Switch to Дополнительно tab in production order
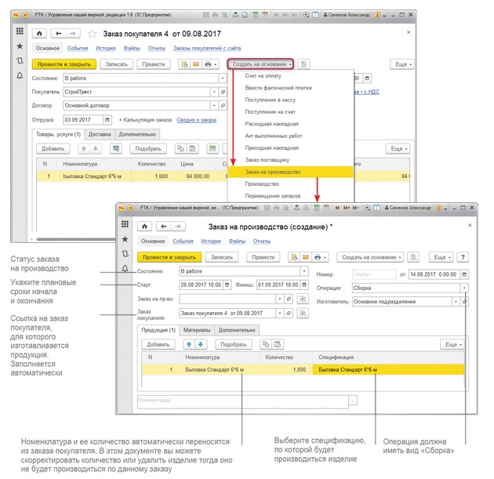This screenshot has width=494, height=479. (237, 330)
